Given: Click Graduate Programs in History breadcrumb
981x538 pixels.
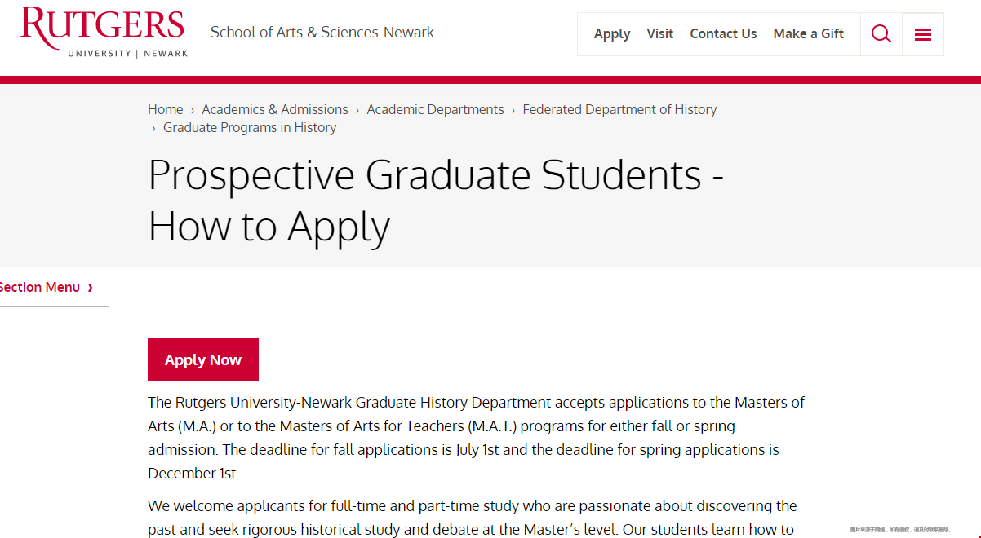Looking at the screenshot, I should point(250,127).
